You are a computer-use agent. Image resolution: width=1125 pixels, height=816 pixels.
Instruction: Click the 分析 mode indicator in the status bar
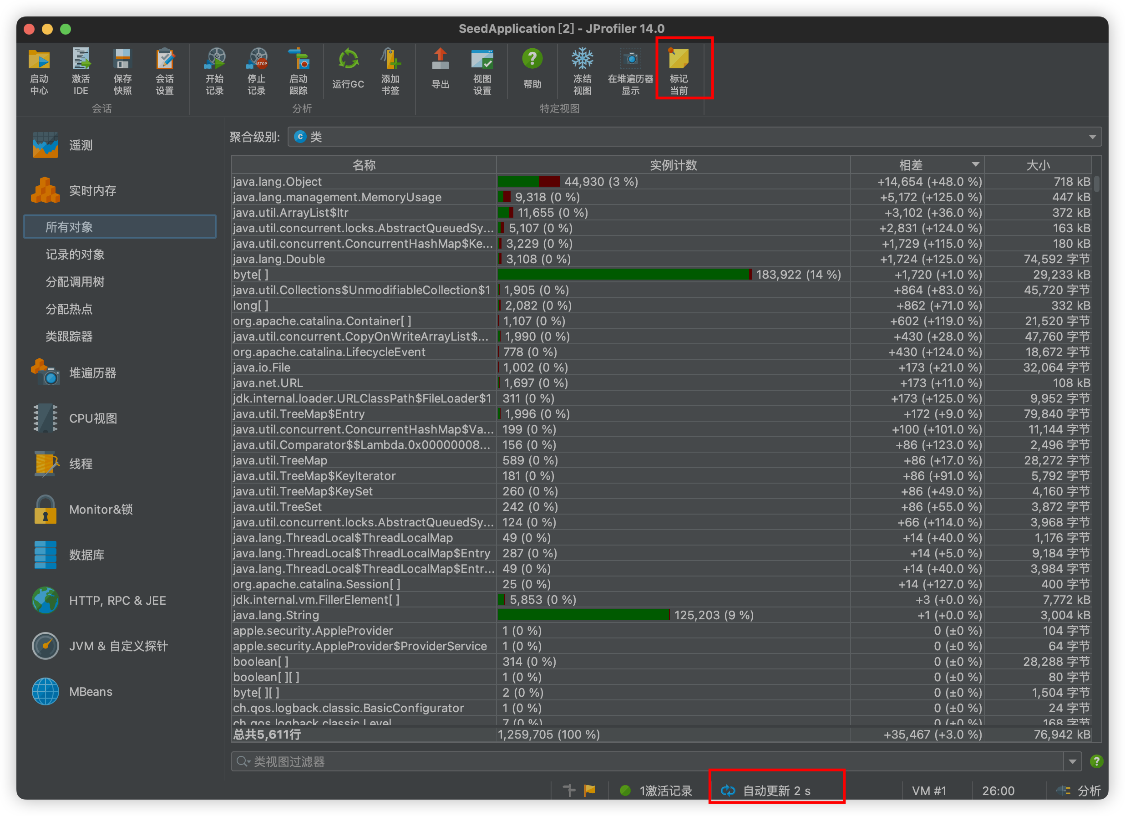1079,790
